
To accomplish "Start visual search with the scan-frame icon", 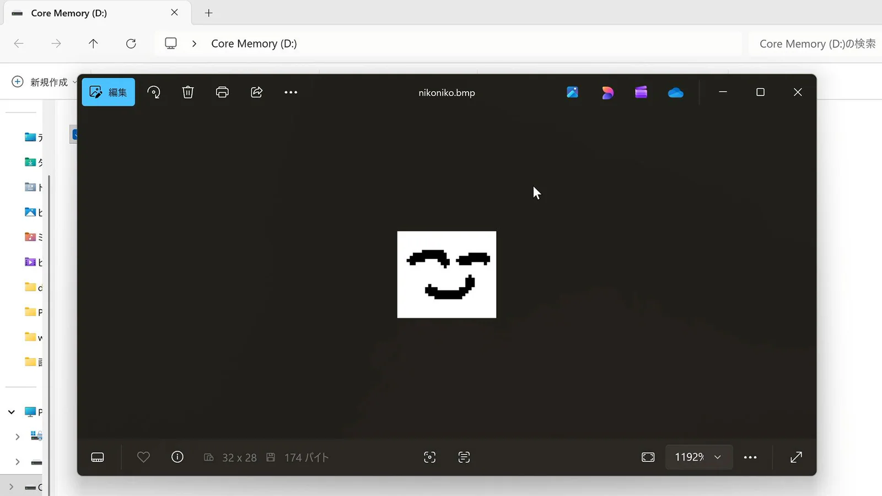I will [x=430, y=457].
